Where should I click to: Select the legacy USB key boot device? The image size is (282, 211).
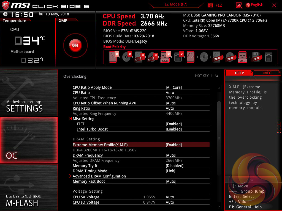[243, 57]
